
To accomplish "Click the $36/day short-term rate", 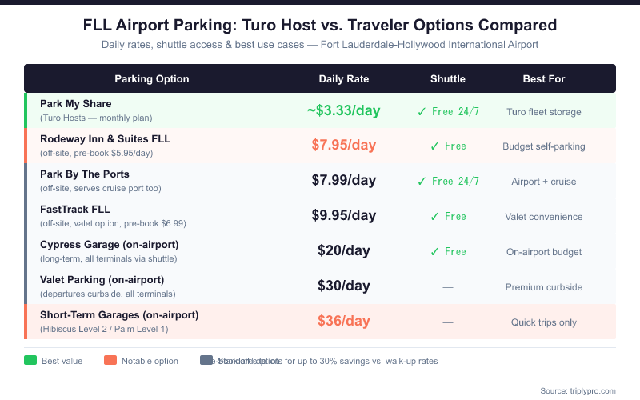I will [344, 321].
